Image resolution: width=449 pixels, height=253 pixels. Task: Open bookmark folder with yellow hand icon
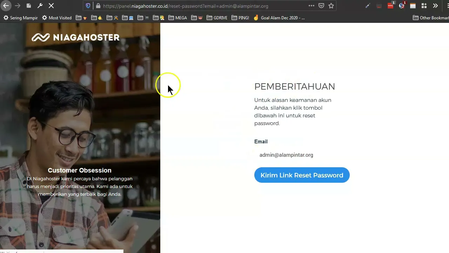(97, 18)
